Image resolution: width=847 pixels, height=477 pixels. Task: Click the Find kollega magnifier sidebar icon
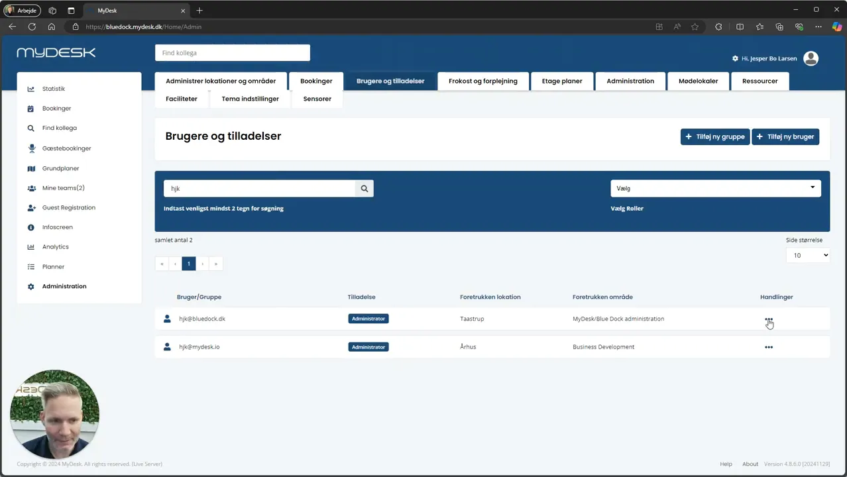tap(30, 129)
